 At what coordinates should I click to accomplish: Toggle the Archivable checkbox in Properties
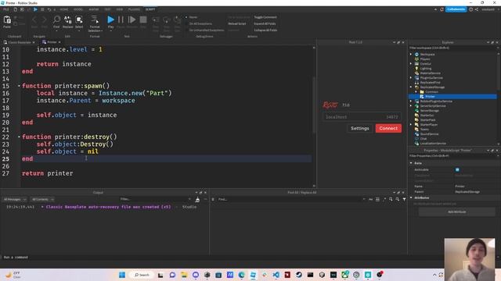pos(457,170)
